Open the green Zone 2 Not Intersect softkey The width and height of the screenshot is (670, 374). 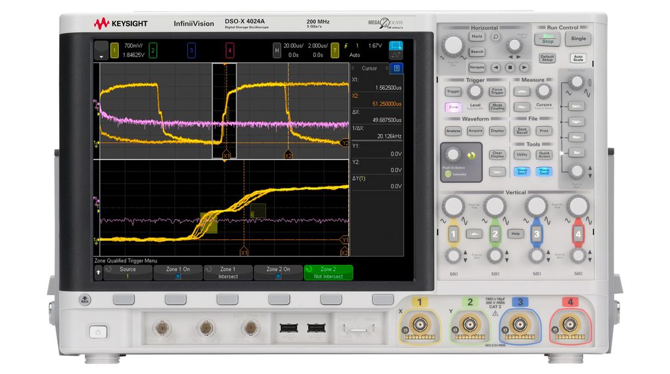point(328,272)
